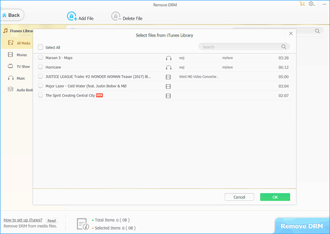Click Add File label
The height and width of the screenshot is (234, 330).
click(x=86, y=18)
